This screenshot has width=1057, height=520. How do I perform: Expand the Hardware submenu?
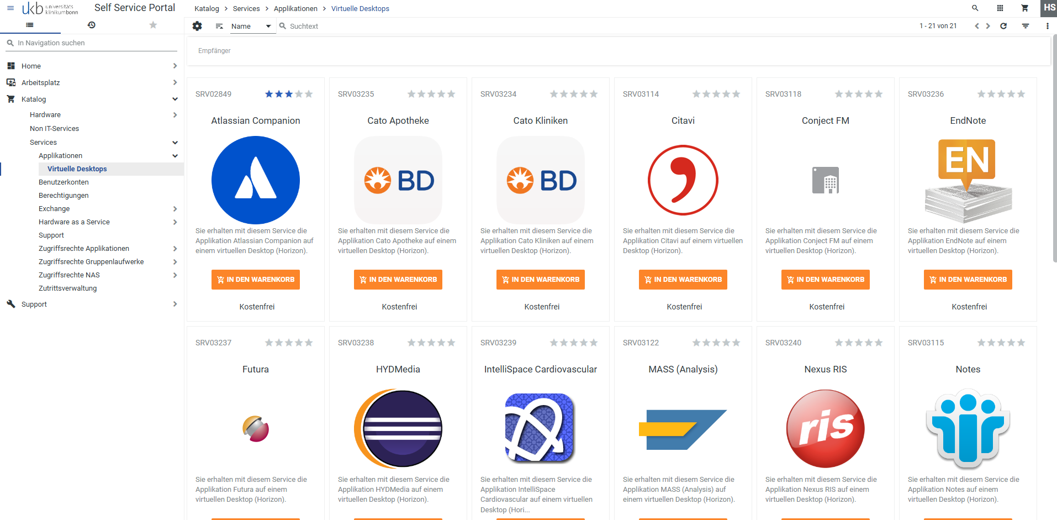(x=175, y=115)
